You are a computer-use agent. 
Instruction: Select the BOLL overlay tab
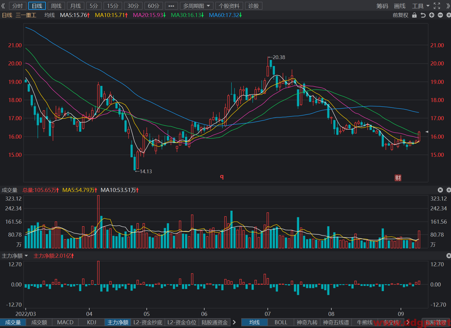281,322
